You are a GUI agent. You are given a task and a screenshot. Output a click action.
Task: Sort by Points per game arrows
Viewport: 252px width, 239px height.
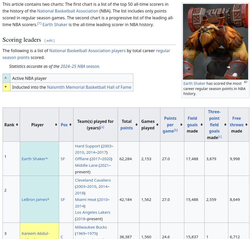click(x=181, y=125)
